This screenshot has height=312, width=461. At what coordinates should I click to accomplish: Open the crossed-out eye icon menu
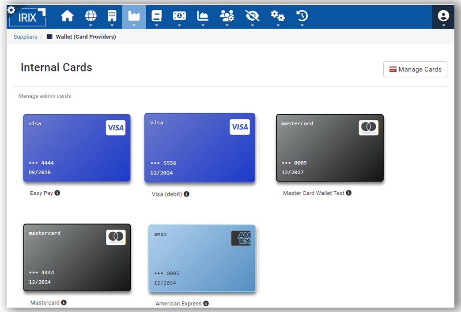[252, 16]
